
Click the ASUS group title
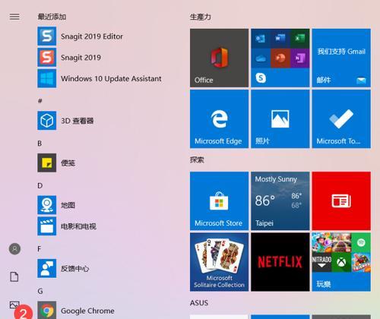pos(199,303)
